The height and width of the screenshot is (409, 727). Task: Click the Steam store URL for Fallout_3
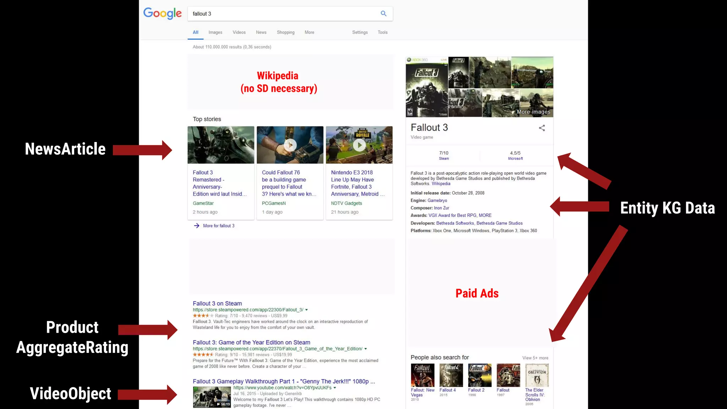click(248, 310)
